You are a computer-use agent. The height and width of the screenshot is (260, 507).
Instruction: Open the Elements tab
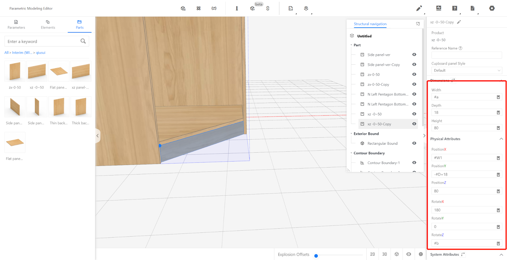48,24
